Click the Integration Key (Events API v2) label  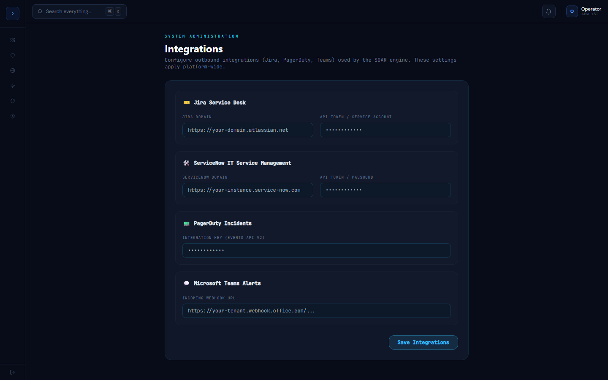click(223, 238)
